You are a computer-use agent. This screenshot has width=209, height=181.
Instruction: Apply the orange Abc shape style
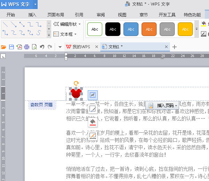(149, 30)
